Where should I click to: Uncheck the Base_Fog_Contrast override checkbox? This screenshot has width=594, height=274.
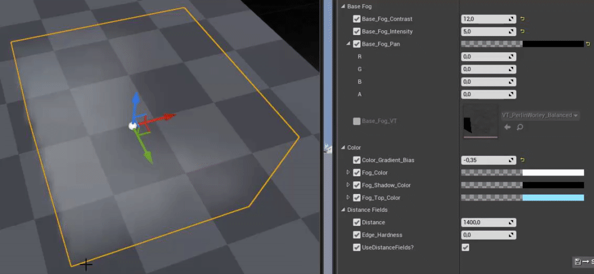pyautogui.click(x=356, y=19)
